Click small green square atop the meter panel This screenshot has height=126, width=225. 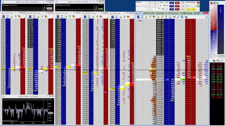217,3
